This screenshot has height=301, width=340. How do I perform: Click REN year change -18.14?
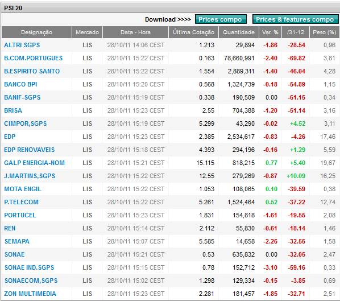tap(296, 228)
